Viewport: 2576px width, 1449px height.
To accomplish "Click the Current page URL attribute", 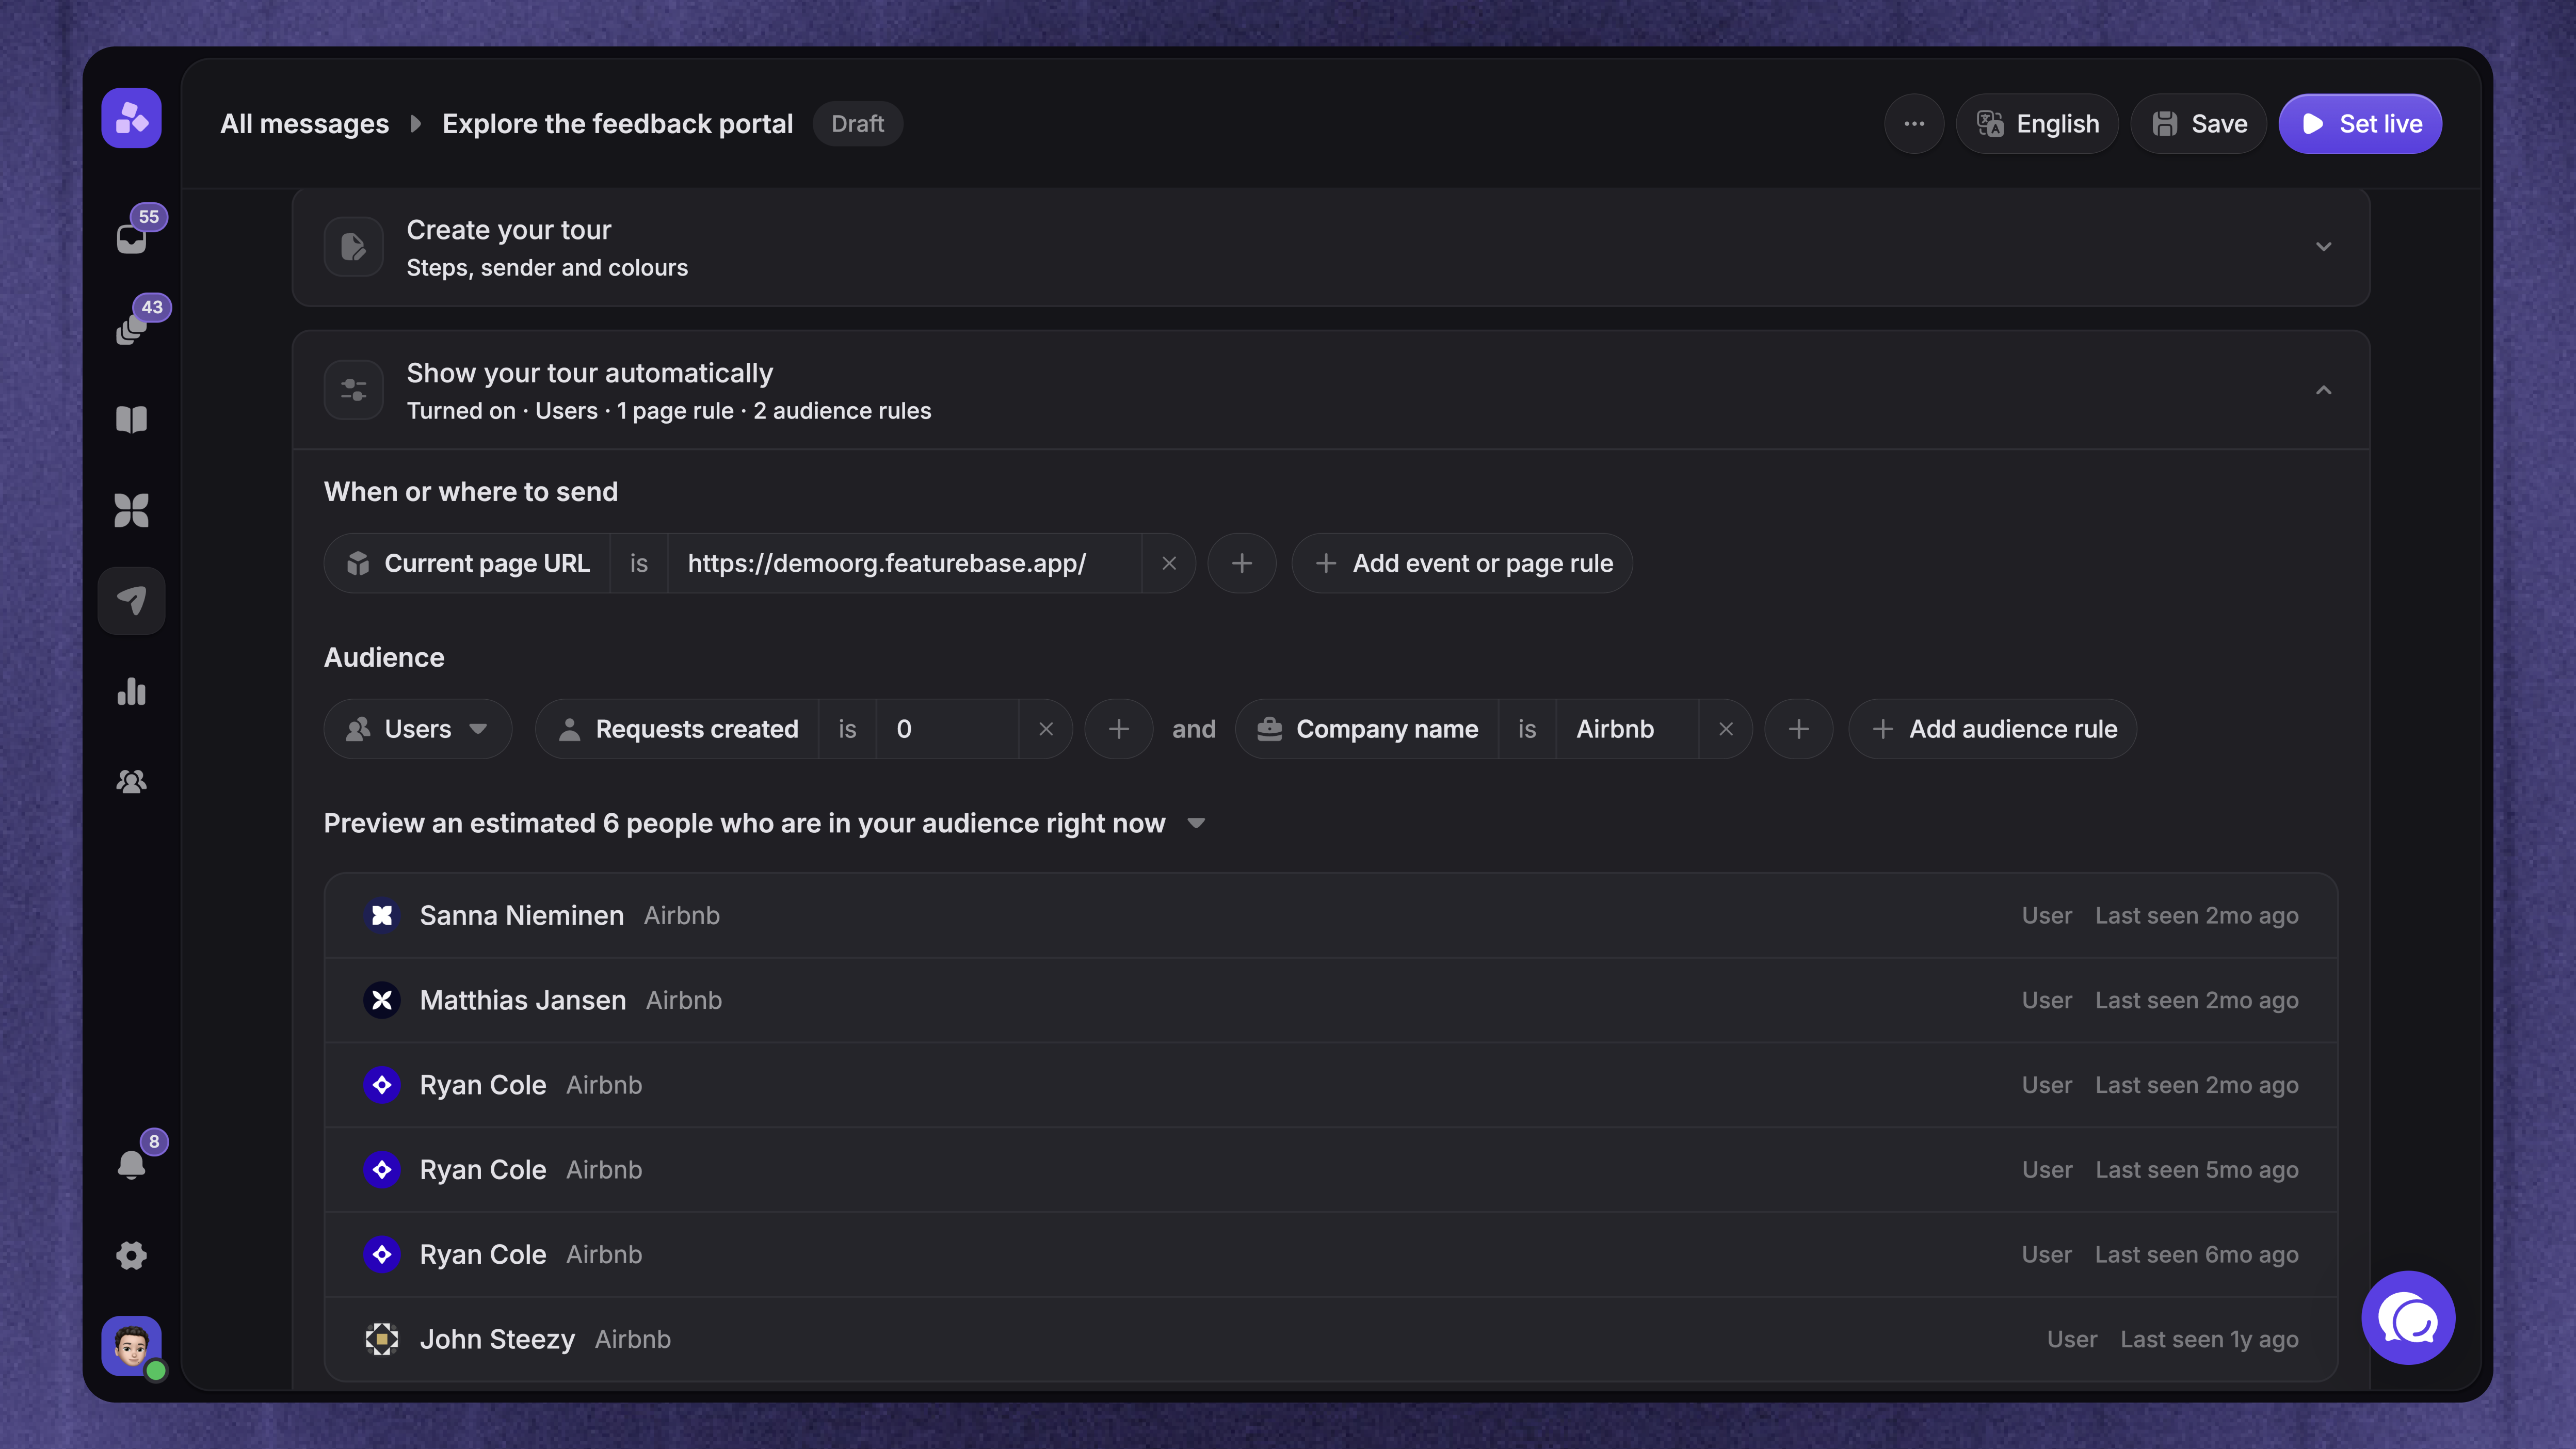I will click(x=468, y=563).
